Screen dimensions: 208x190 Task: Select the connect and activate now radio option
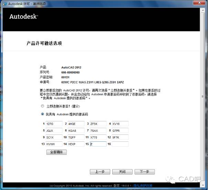(42, 106)
